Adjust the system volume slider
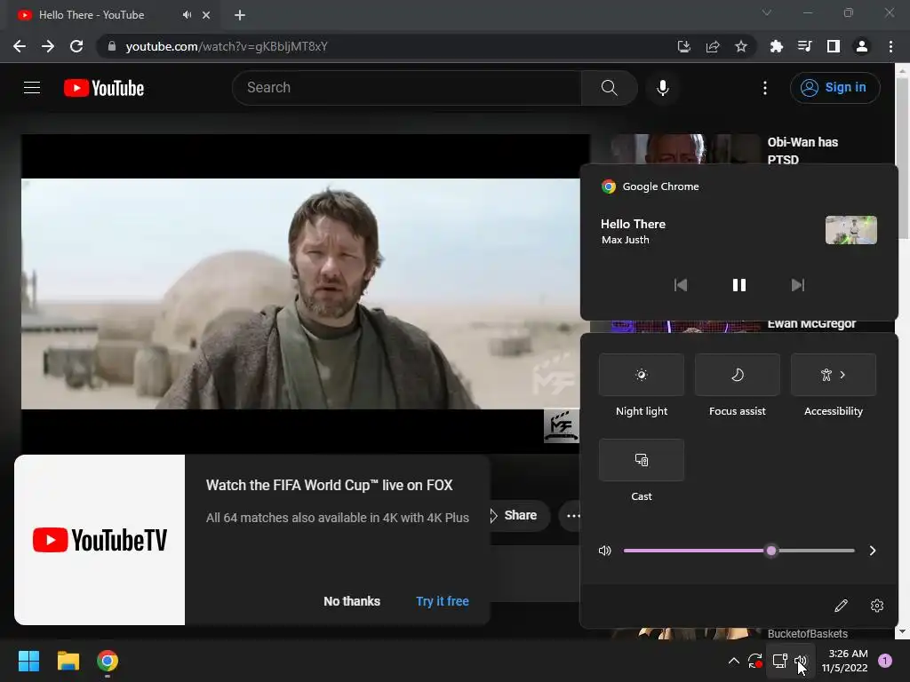The image size is (910, 682). point(738,551)
